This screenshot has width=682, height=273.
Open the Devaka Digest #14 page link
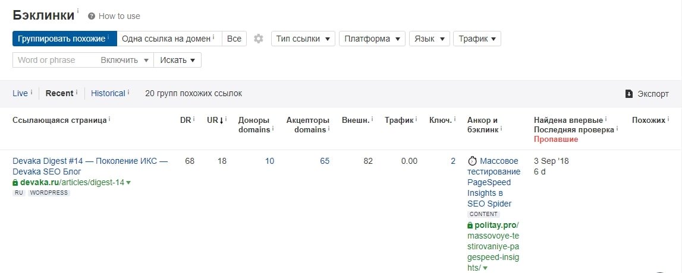tap(90, 166)
